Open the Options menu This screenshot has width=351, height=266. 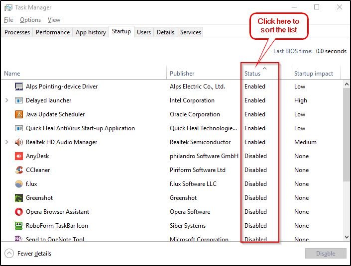tap(30, 20)
